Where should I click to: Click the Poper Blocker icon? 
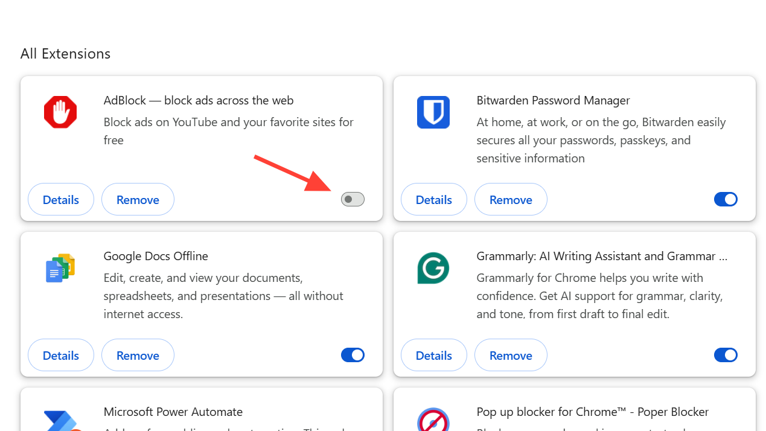click(433, 420)
